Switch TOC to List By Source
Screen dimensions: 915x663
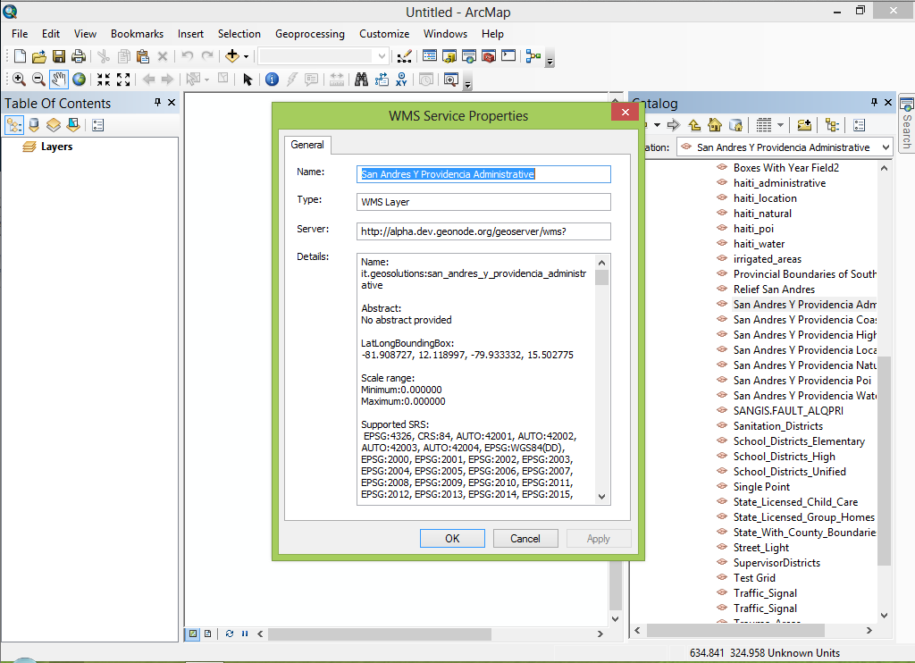(34, 125)
